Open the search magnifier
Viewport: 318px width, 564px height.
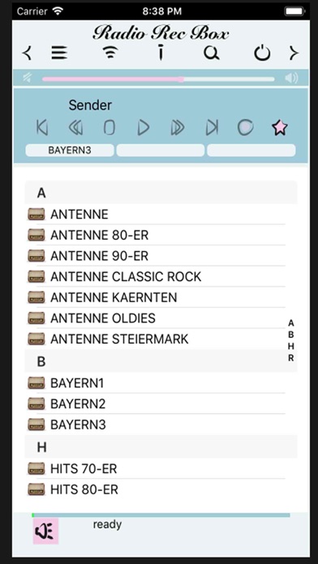[212, 53]
